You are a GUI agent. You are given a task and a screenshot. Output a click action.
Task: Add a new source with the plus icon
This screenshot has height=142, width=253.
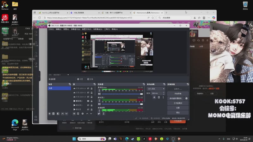click(74, 114)
